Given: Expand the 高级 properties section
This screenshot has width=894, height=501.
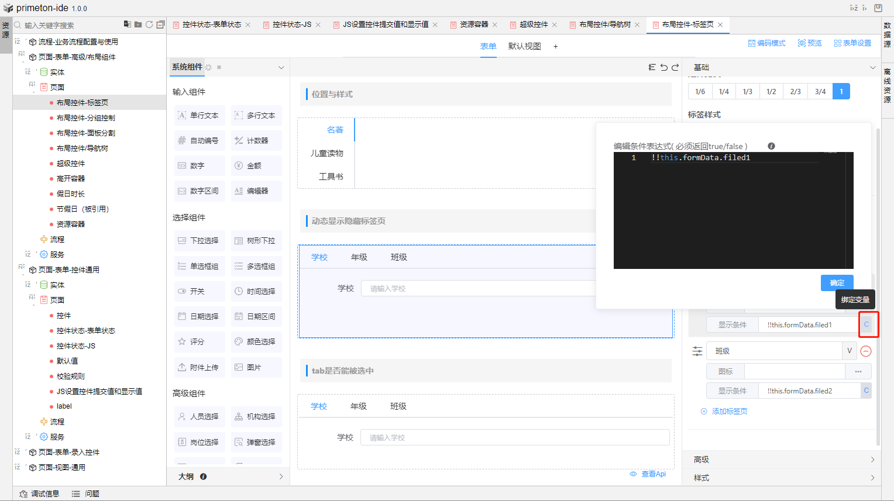Looking at the screenshot, I should pyautogui.click(x=872, y=459).
